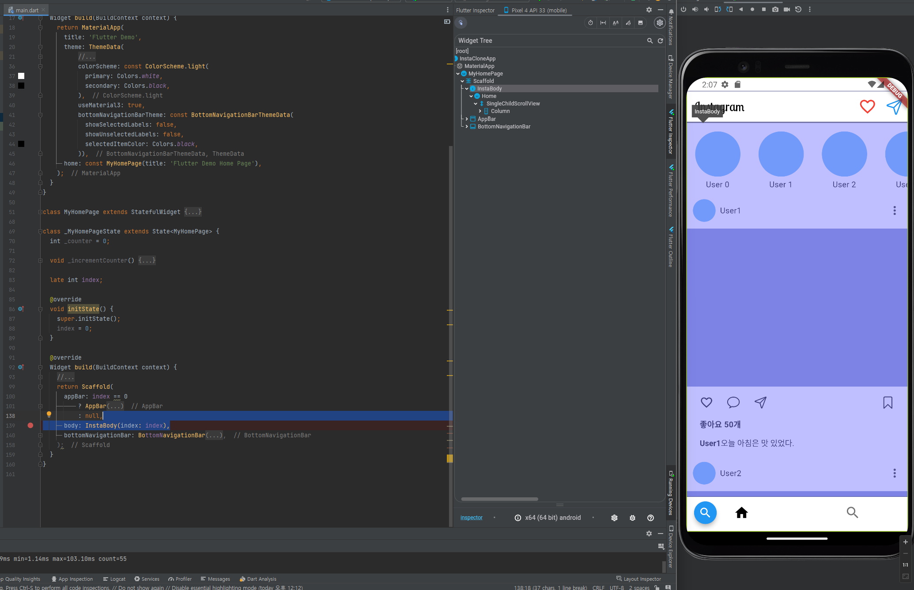Rotate the emulator left
The image size is (914, 590).
click(718, 9)
